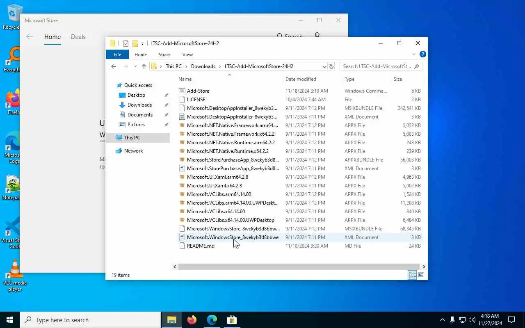
Task: Click the 242,541 KB size cell
Action: coord(409,108)
